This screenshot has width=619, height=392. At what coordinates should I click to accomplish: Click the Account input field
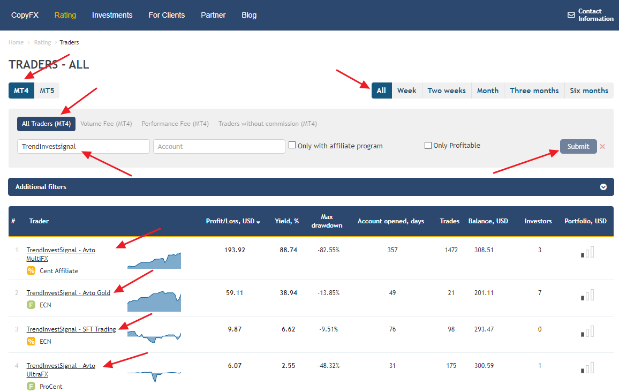tap(219, 146)
